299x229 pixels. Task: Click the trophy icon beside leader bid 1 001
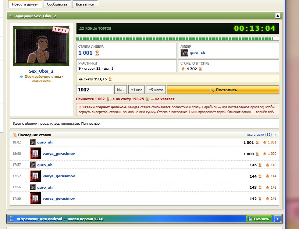97,53
